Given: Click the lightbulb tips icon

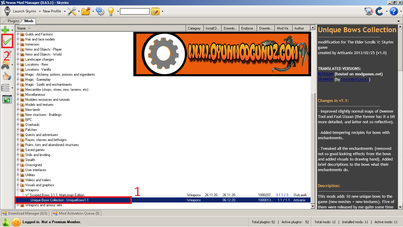Looking at the screenshot, I should click(111, 11).
